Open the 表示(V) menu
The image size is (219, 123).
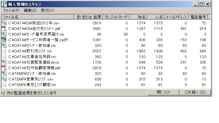point(47,10)
